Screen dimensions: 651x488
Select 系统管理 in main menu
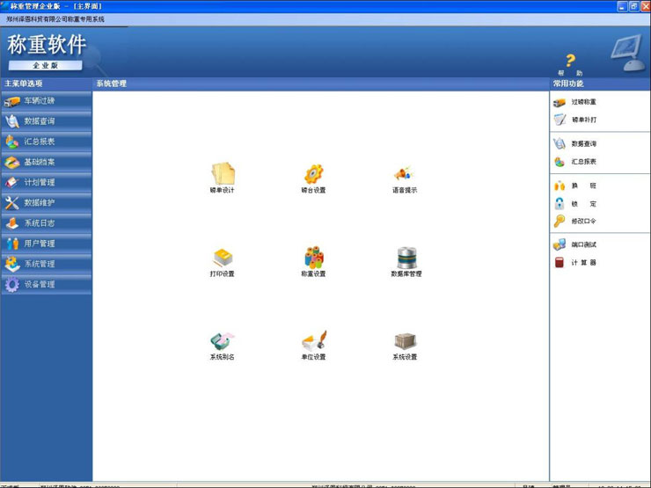pos(46,264)
